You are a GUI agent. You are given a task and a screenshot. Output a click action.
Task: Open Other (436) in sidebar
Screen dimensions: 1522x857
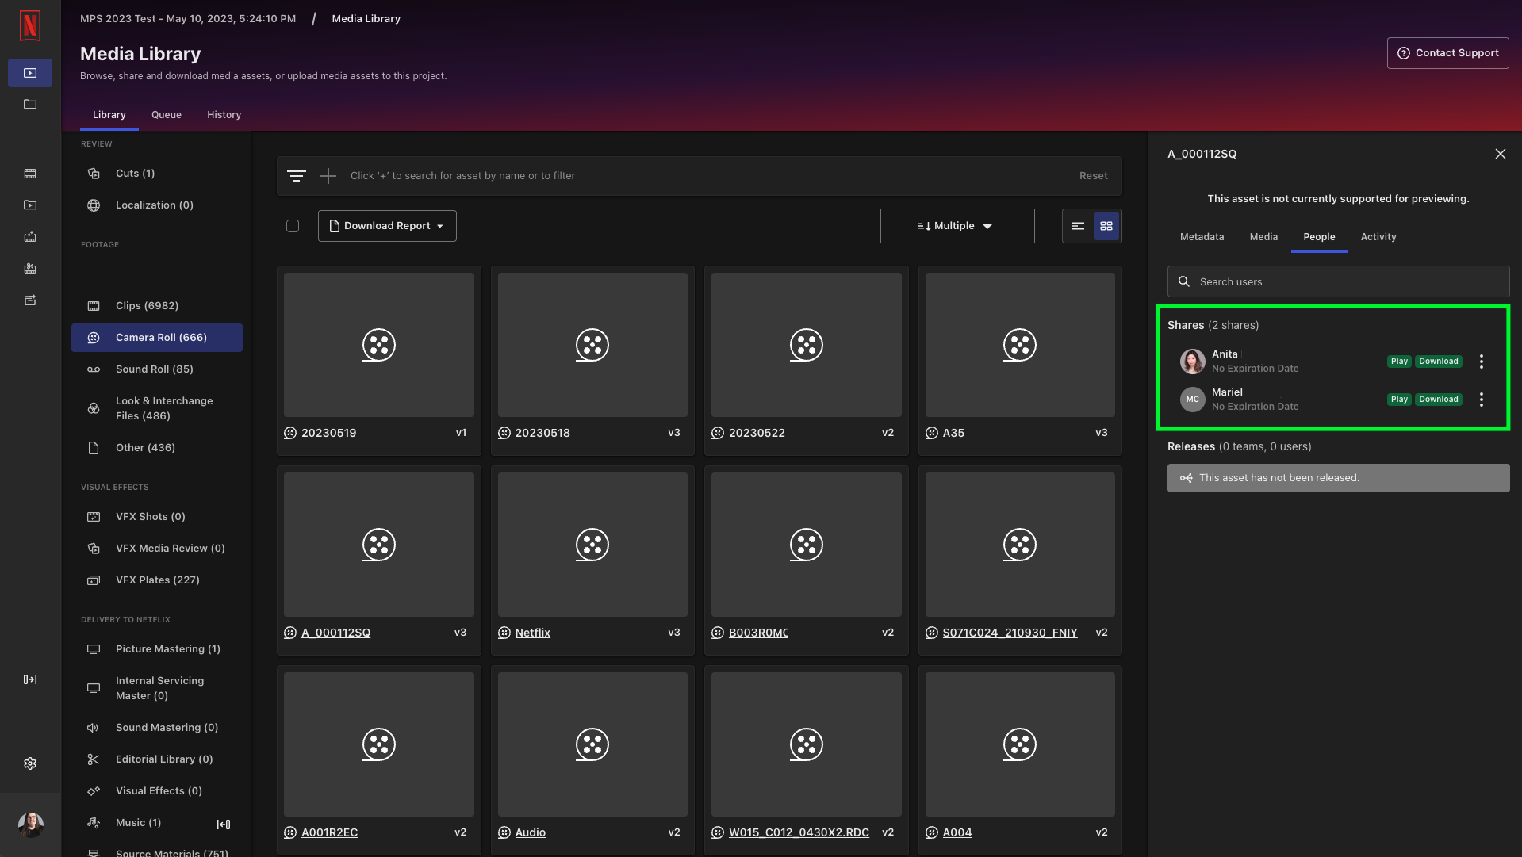[157, 447]
